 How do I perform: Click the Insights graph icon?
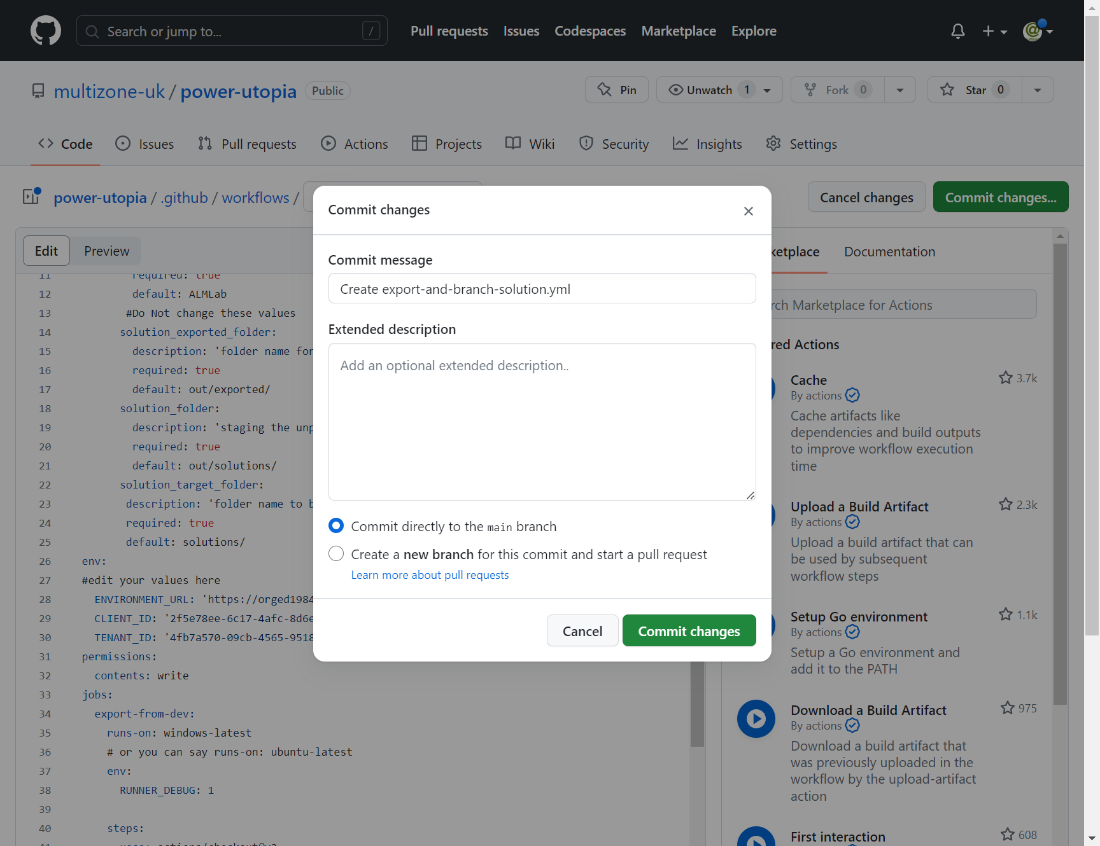680,144
